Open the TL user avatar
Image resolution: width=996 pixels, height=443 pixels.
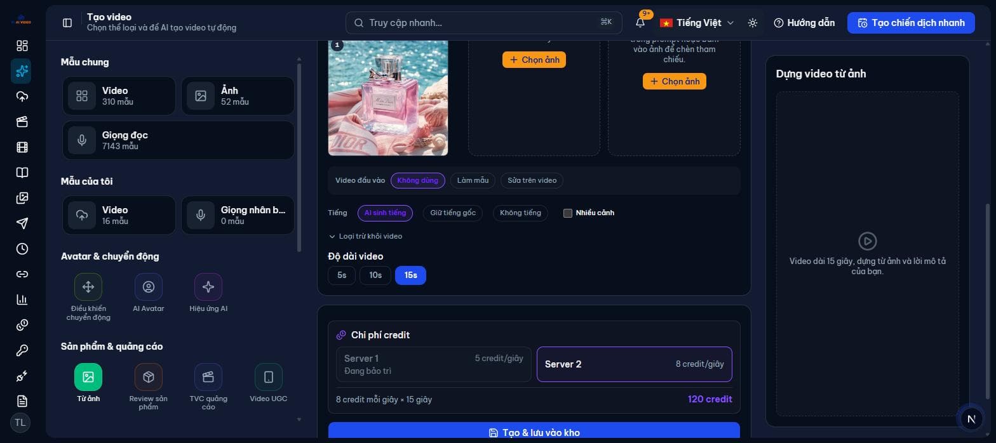[x=20, y=423]
